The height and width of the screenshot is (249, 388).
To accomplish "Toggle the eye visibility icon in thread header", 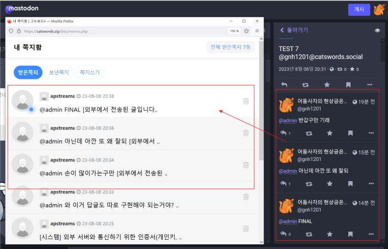I will tap(377, 31).
